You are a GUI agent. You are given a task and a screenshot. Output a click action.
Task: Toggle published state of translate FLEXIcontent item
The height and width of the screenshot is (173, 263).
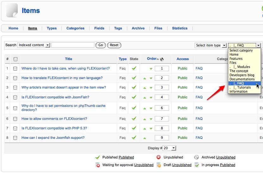point(134,78)
